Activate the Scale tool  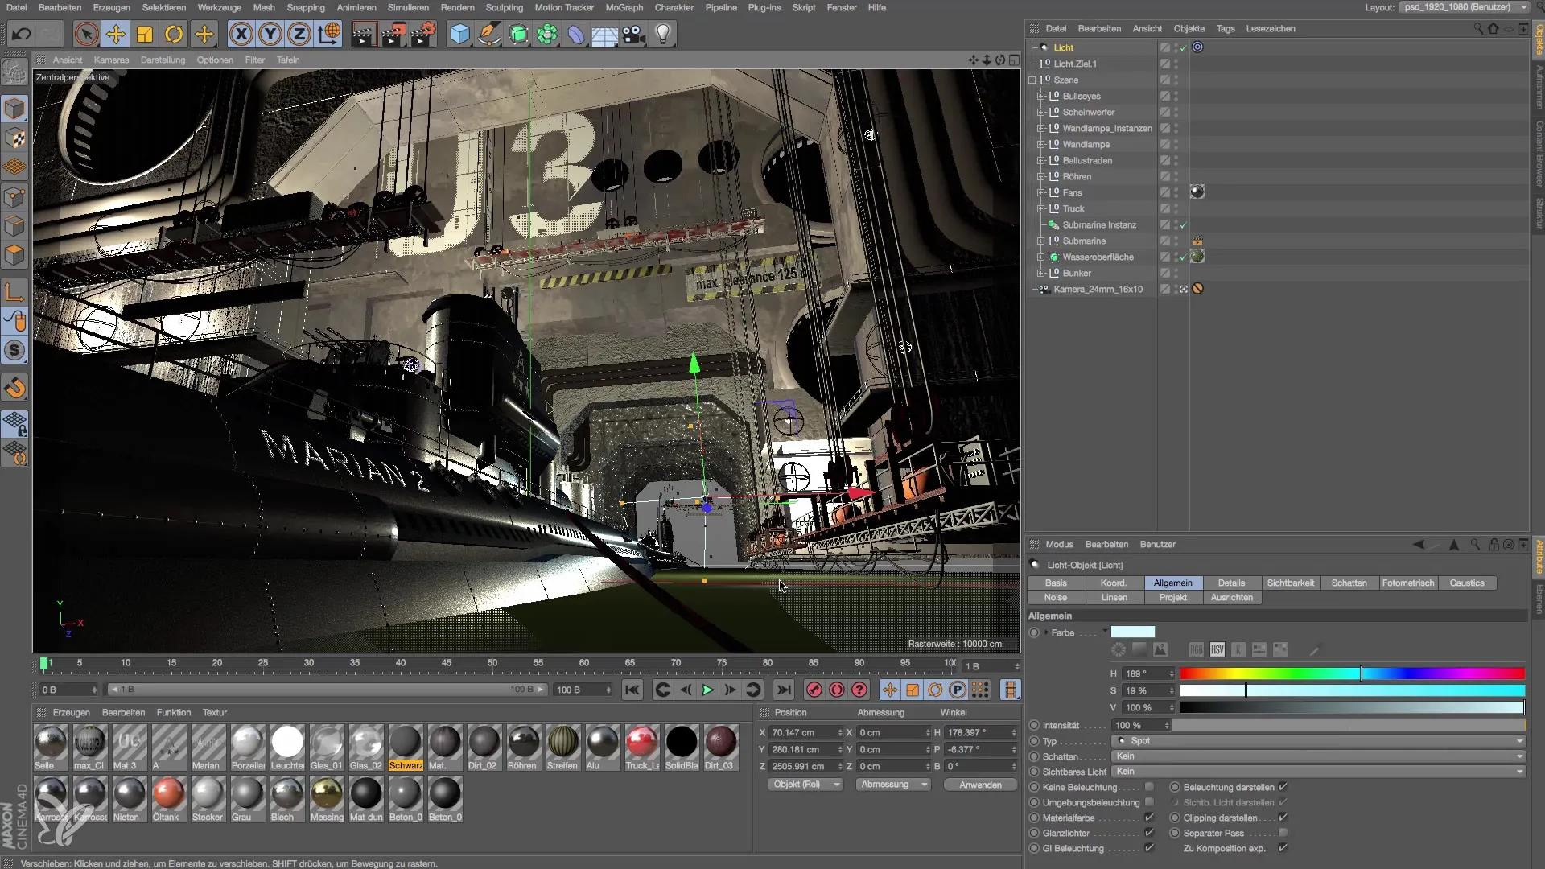tap(145, 34)
